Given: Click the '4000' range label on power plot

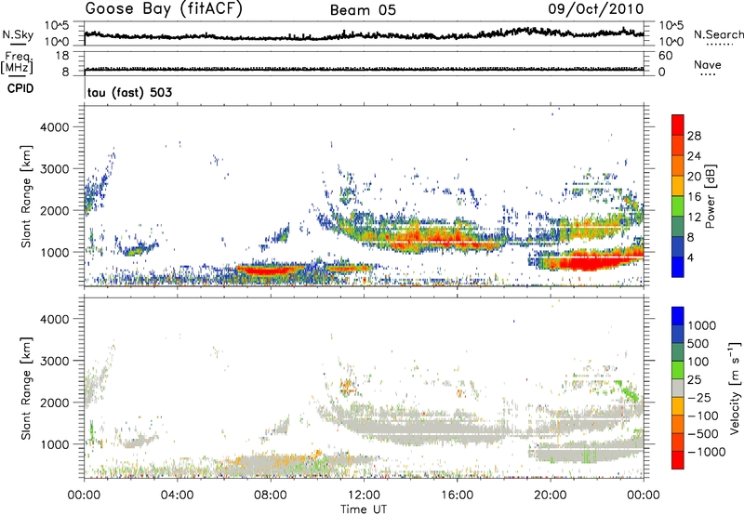Looking at the screenshot, I should [x=54, y=127].
